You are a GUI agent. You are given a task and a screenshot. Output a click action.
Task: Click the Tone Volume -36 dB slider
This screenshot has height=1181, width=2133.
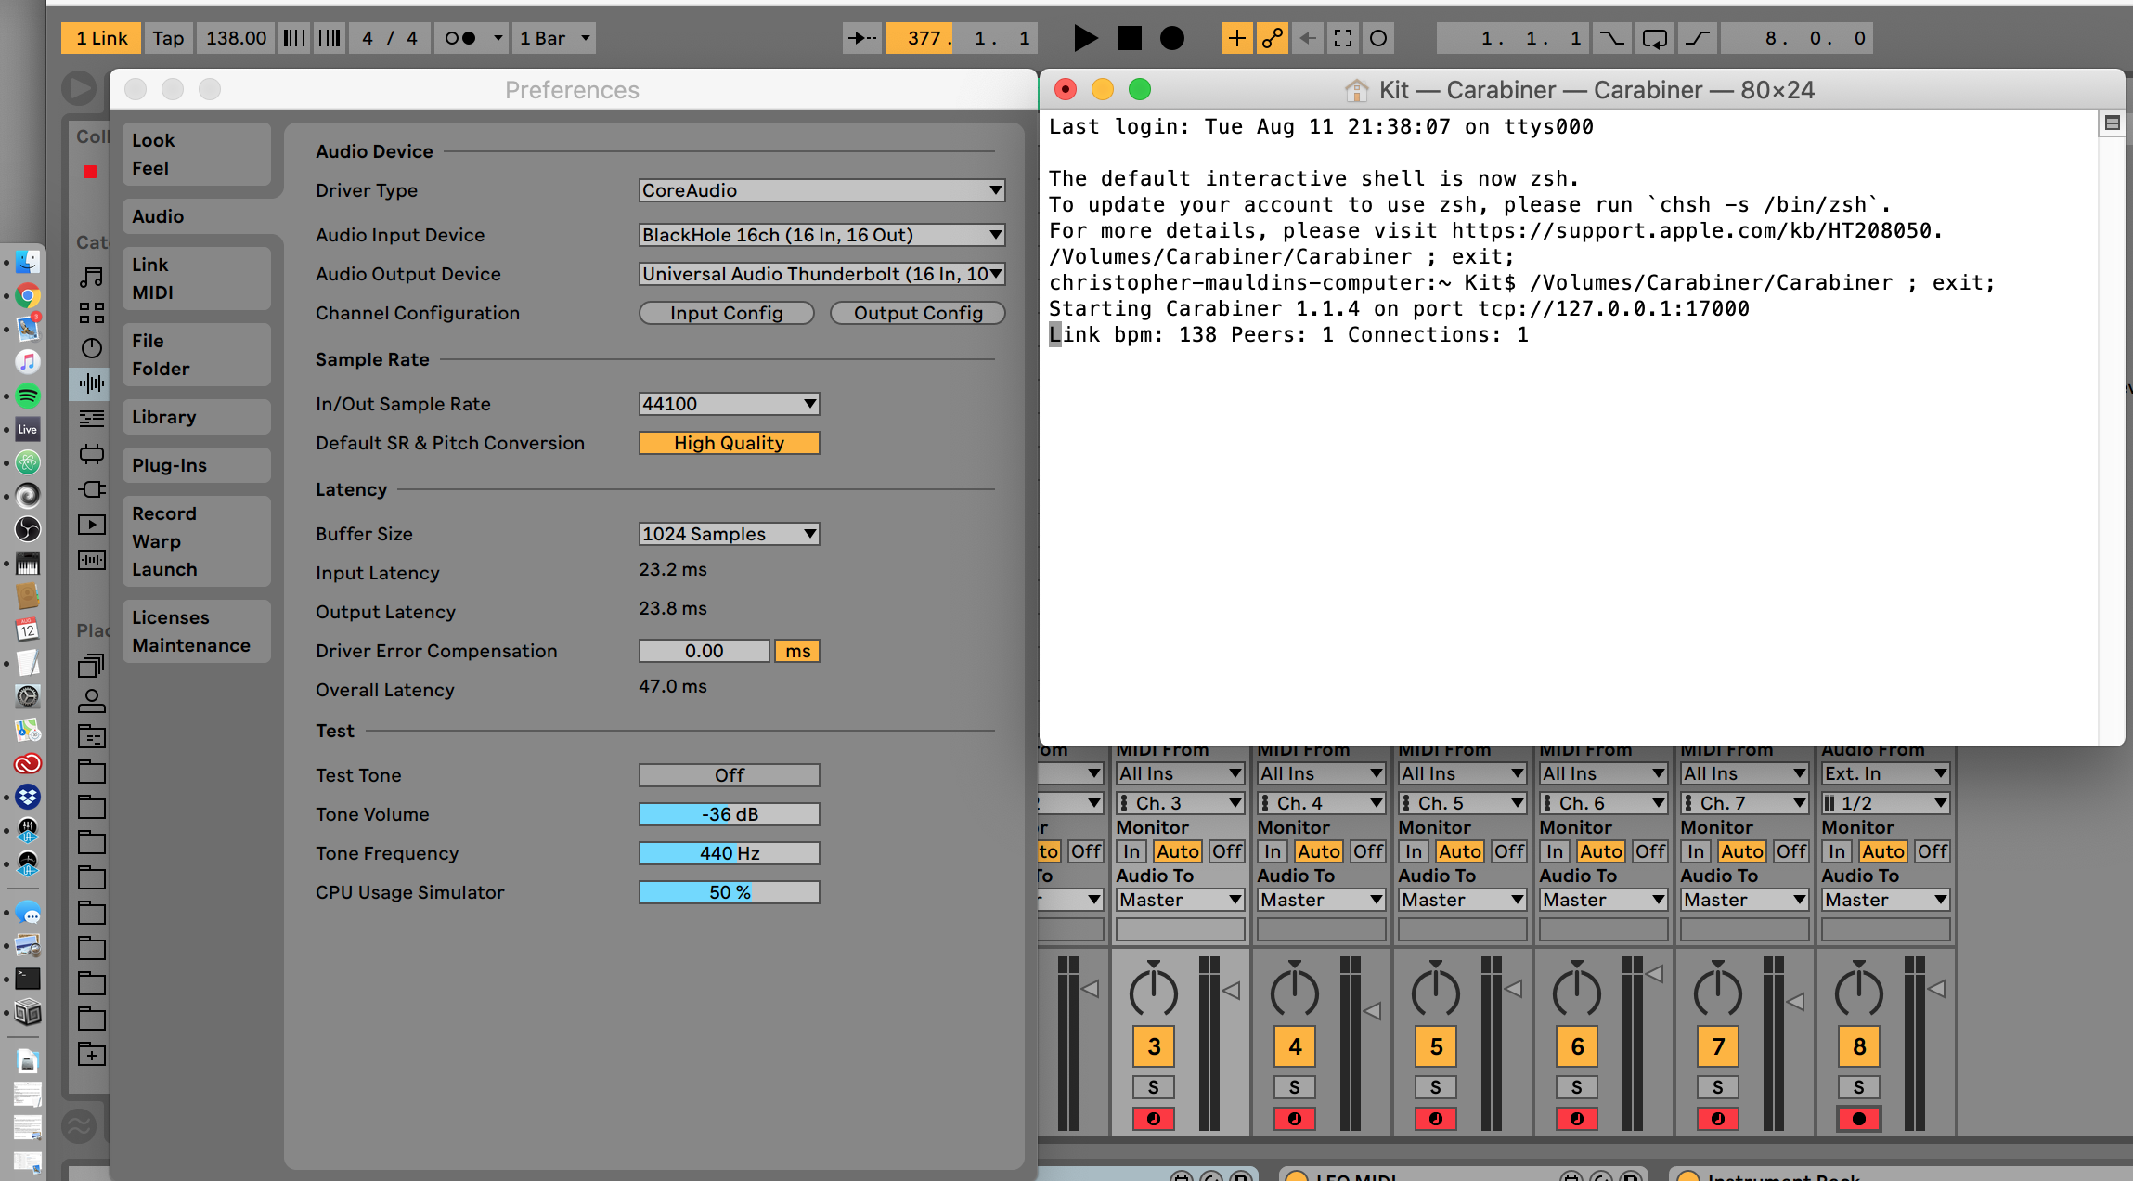point(729,814)
